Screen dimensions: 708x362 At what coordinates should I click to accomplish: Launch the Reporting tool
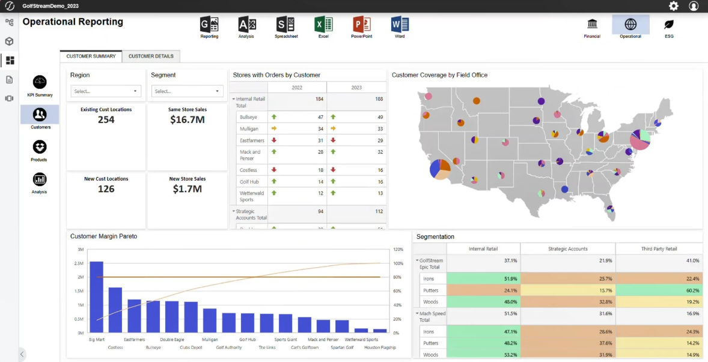[x=209, y=25]
